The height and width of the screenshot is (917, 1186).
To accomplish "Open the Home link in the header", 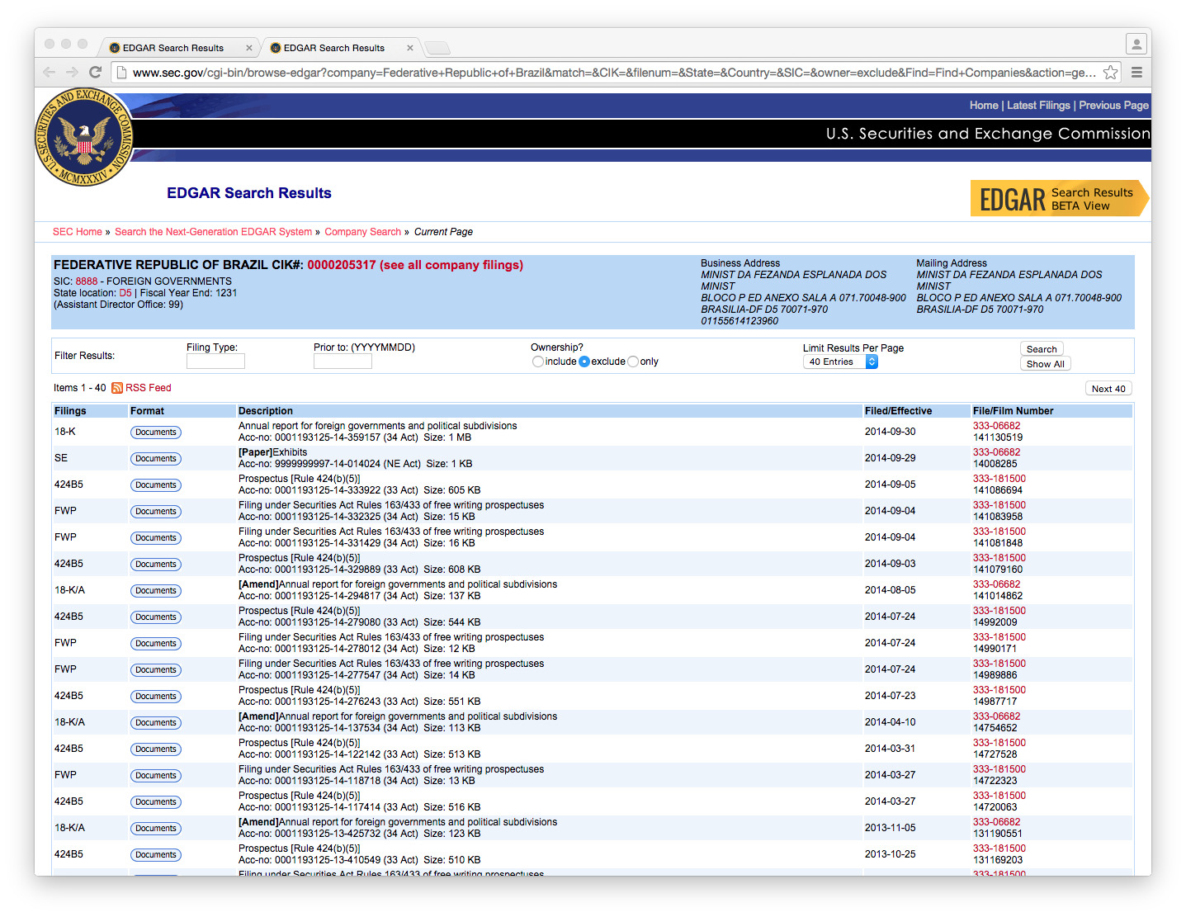I will (984, 106).
